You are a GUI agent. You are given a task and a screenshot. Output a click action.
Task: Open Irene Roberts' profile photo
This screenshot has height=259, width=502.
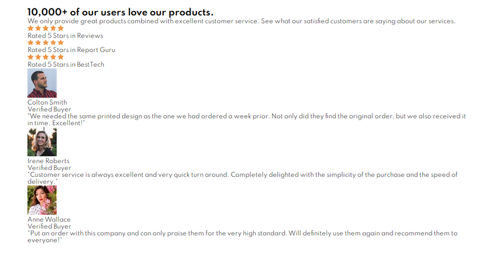point(42,142)
